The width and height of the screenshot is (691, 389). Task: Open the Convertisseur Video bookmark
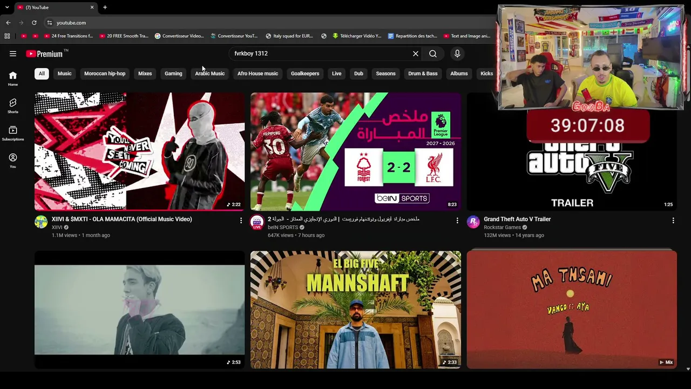point(179,36)
